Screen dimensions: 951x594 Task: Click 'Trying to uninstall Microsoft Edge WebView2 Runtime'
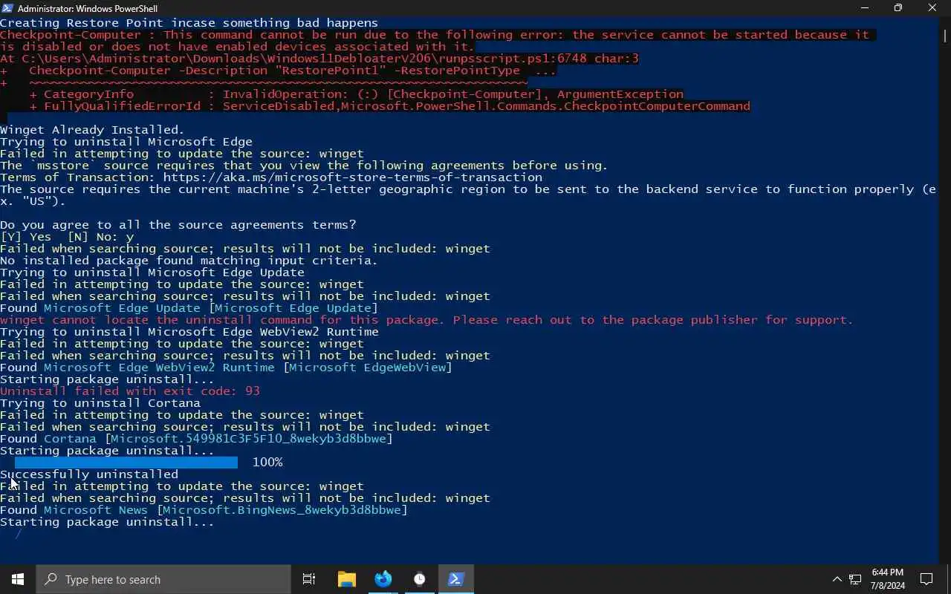pos(189,332)
